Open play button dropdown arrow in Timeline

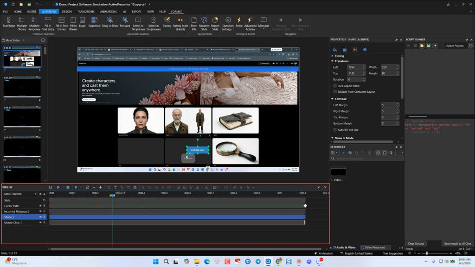click(63, 187)
